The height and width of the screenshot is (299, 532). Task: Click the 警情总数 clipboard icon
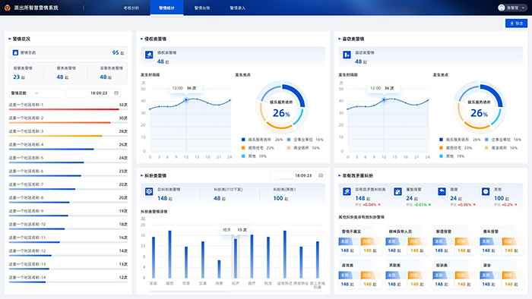15,52
